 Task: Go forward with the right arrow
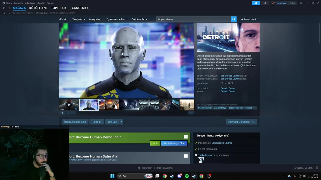(9, 8)
